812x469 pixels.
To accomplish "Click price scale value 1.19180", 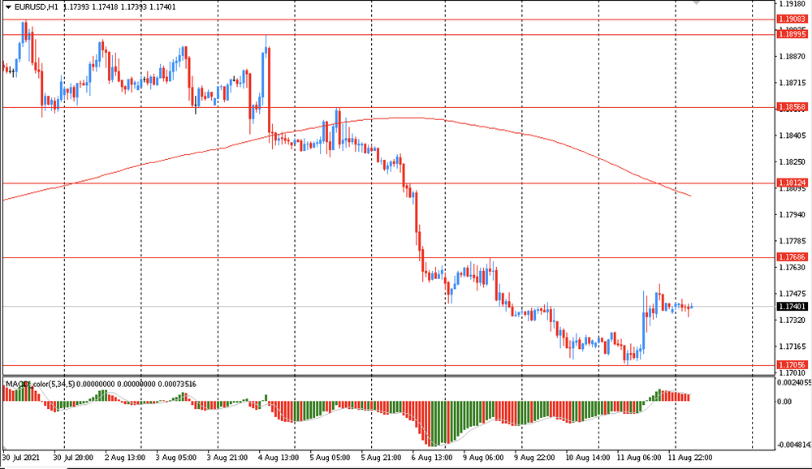I will click(x=793, y=3).
